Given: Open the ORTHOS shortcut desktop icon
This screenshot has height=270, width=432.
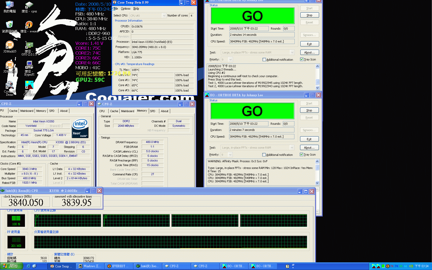Looking at the screenshot, I should [29, 88].
